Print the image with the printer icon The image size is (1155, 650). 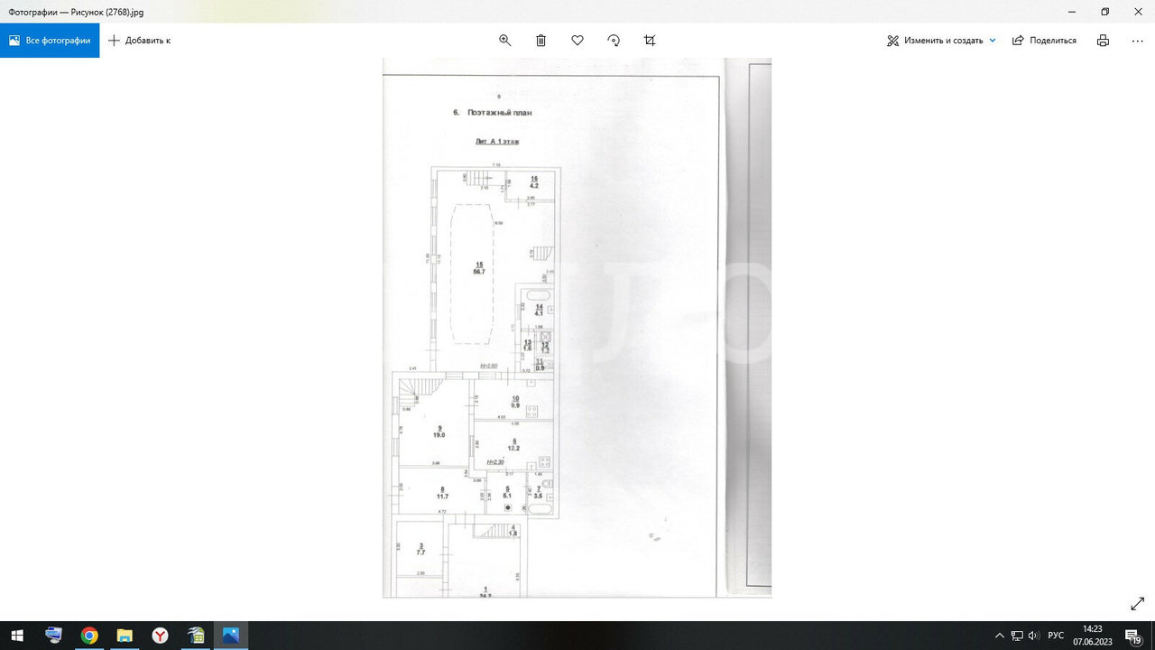(x=1103, y=41)
